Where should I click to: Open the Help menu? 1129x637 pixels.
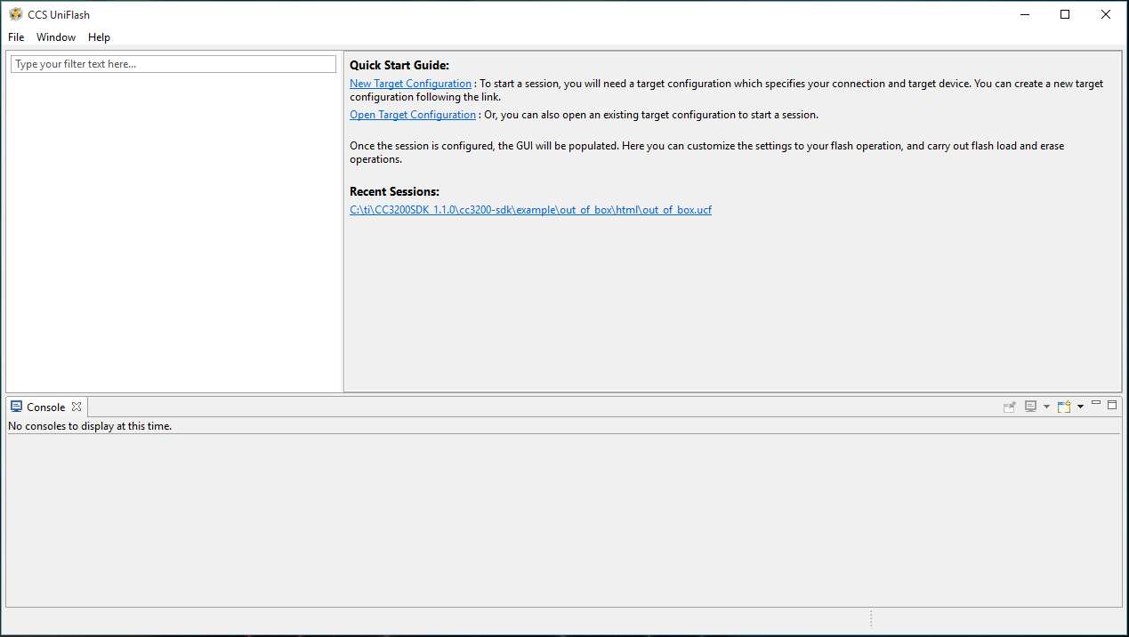(x=99, y=37)
